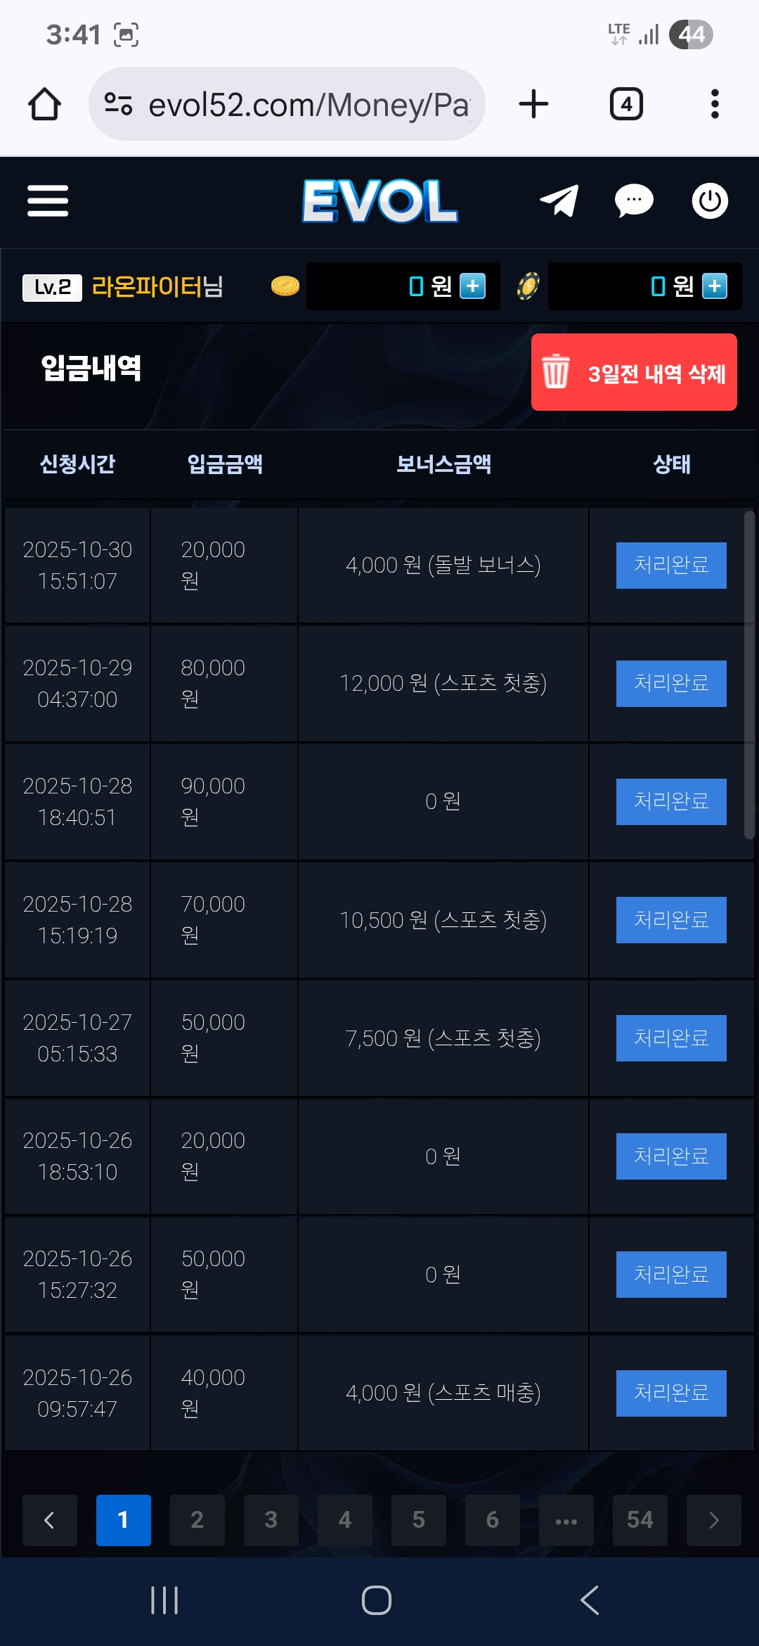
Task: Jump to page 54 in pagination
Action: (640, 1520)
